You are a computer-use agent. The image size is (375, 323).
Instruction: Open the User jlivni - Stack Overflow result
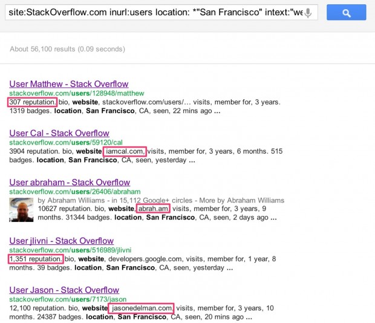pyautogui.click(x=62, y=241)
